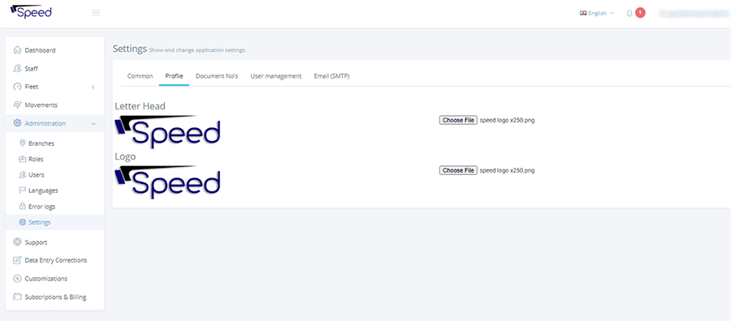Image resolution: width=731 pixels, height=321 pixels.
Task: Open the Email (SMTP) tab
Action: pyautogui.click(x=331, y=76)
